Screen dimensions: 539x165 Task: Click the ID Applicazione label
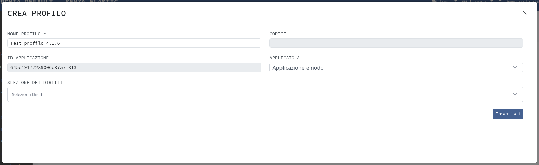click(x=28, y=58)
